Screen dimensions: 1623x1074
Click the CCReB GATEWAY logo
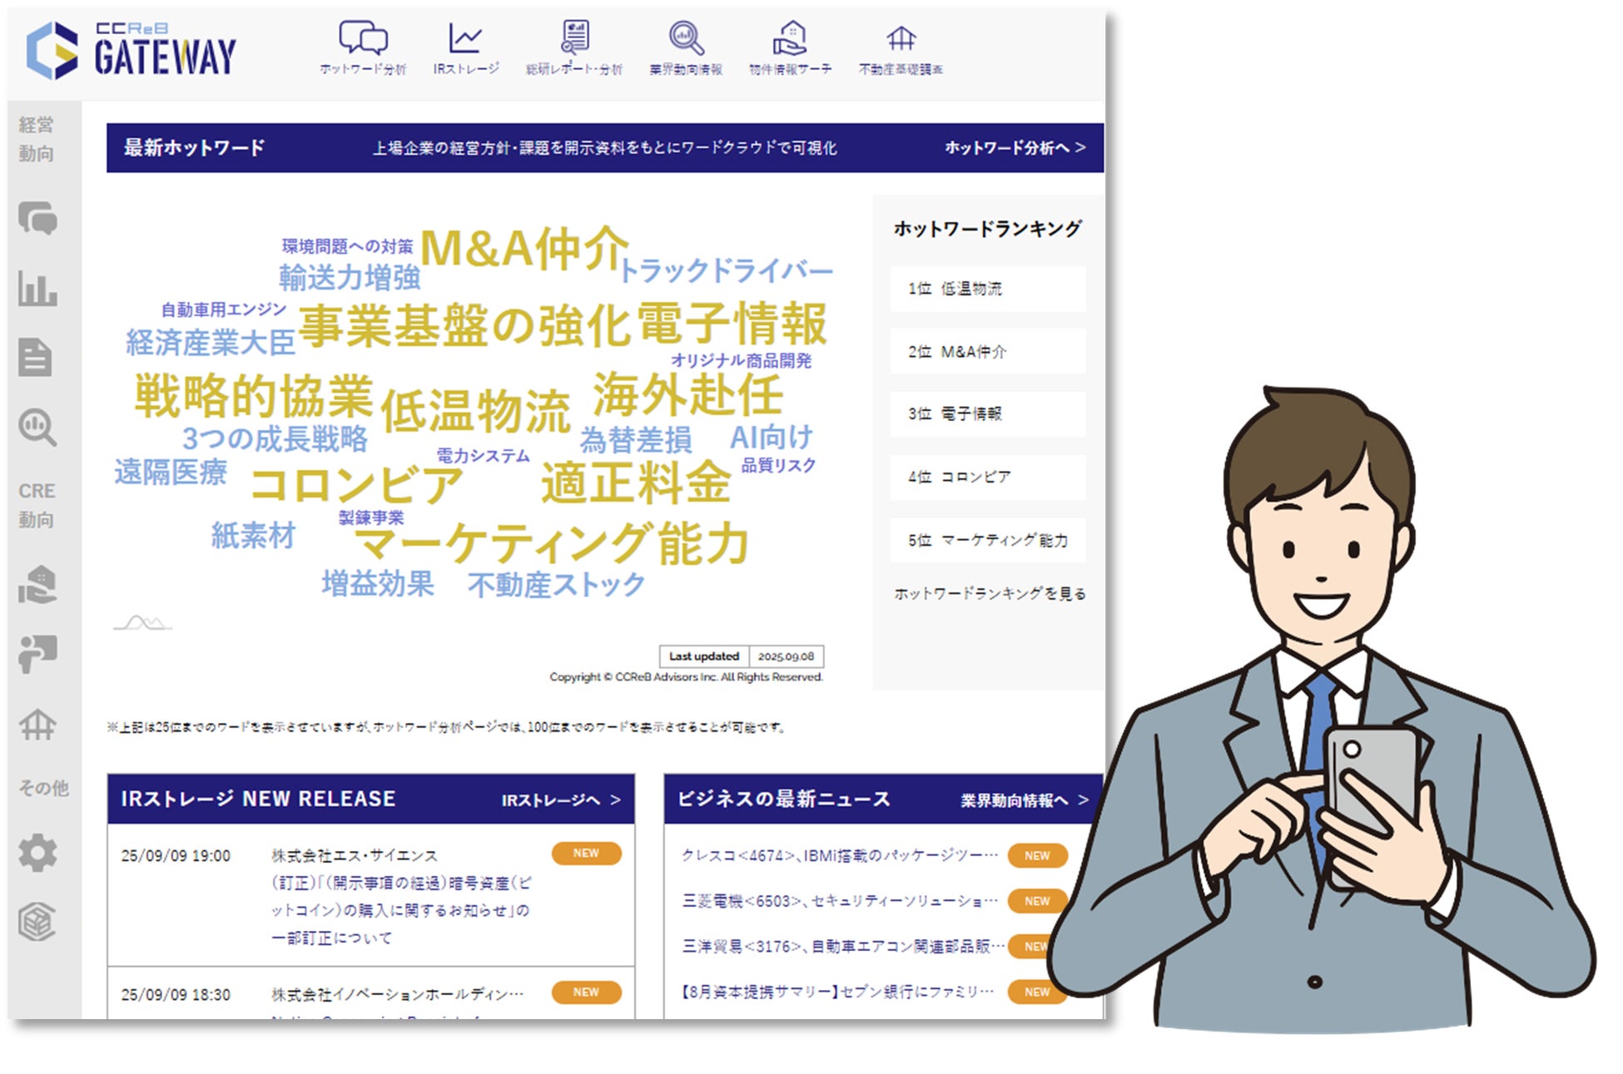[x=132, y=51]
